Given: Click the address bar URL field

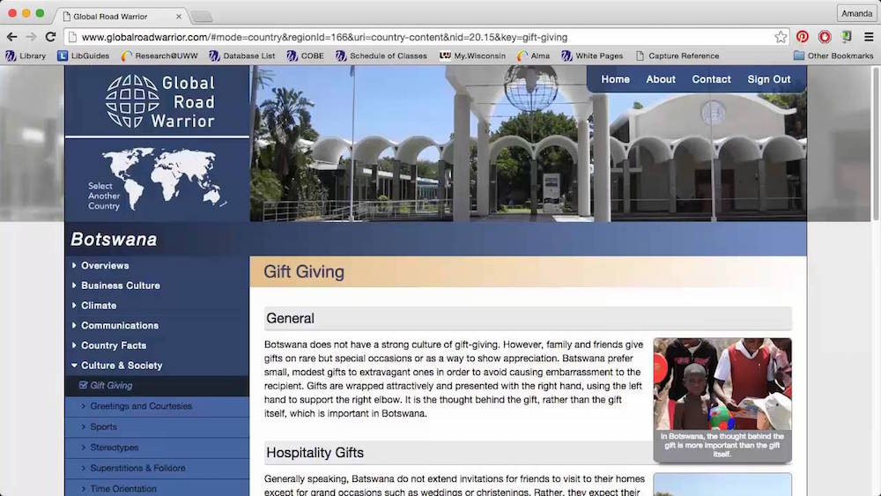Looking at the screenshot, I should tap(423, 37).
